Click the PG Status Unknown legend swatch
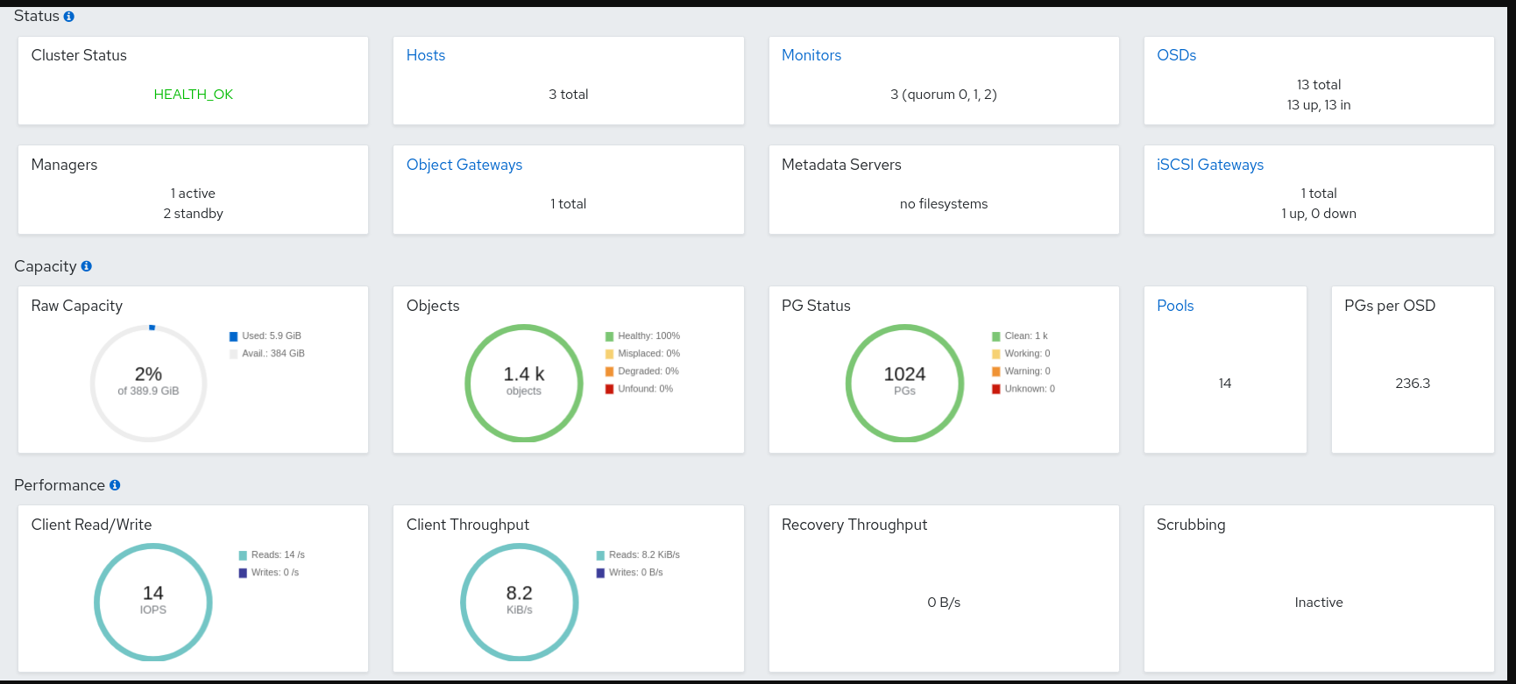This screenshot has height=684, width=1516. [996, 389]
